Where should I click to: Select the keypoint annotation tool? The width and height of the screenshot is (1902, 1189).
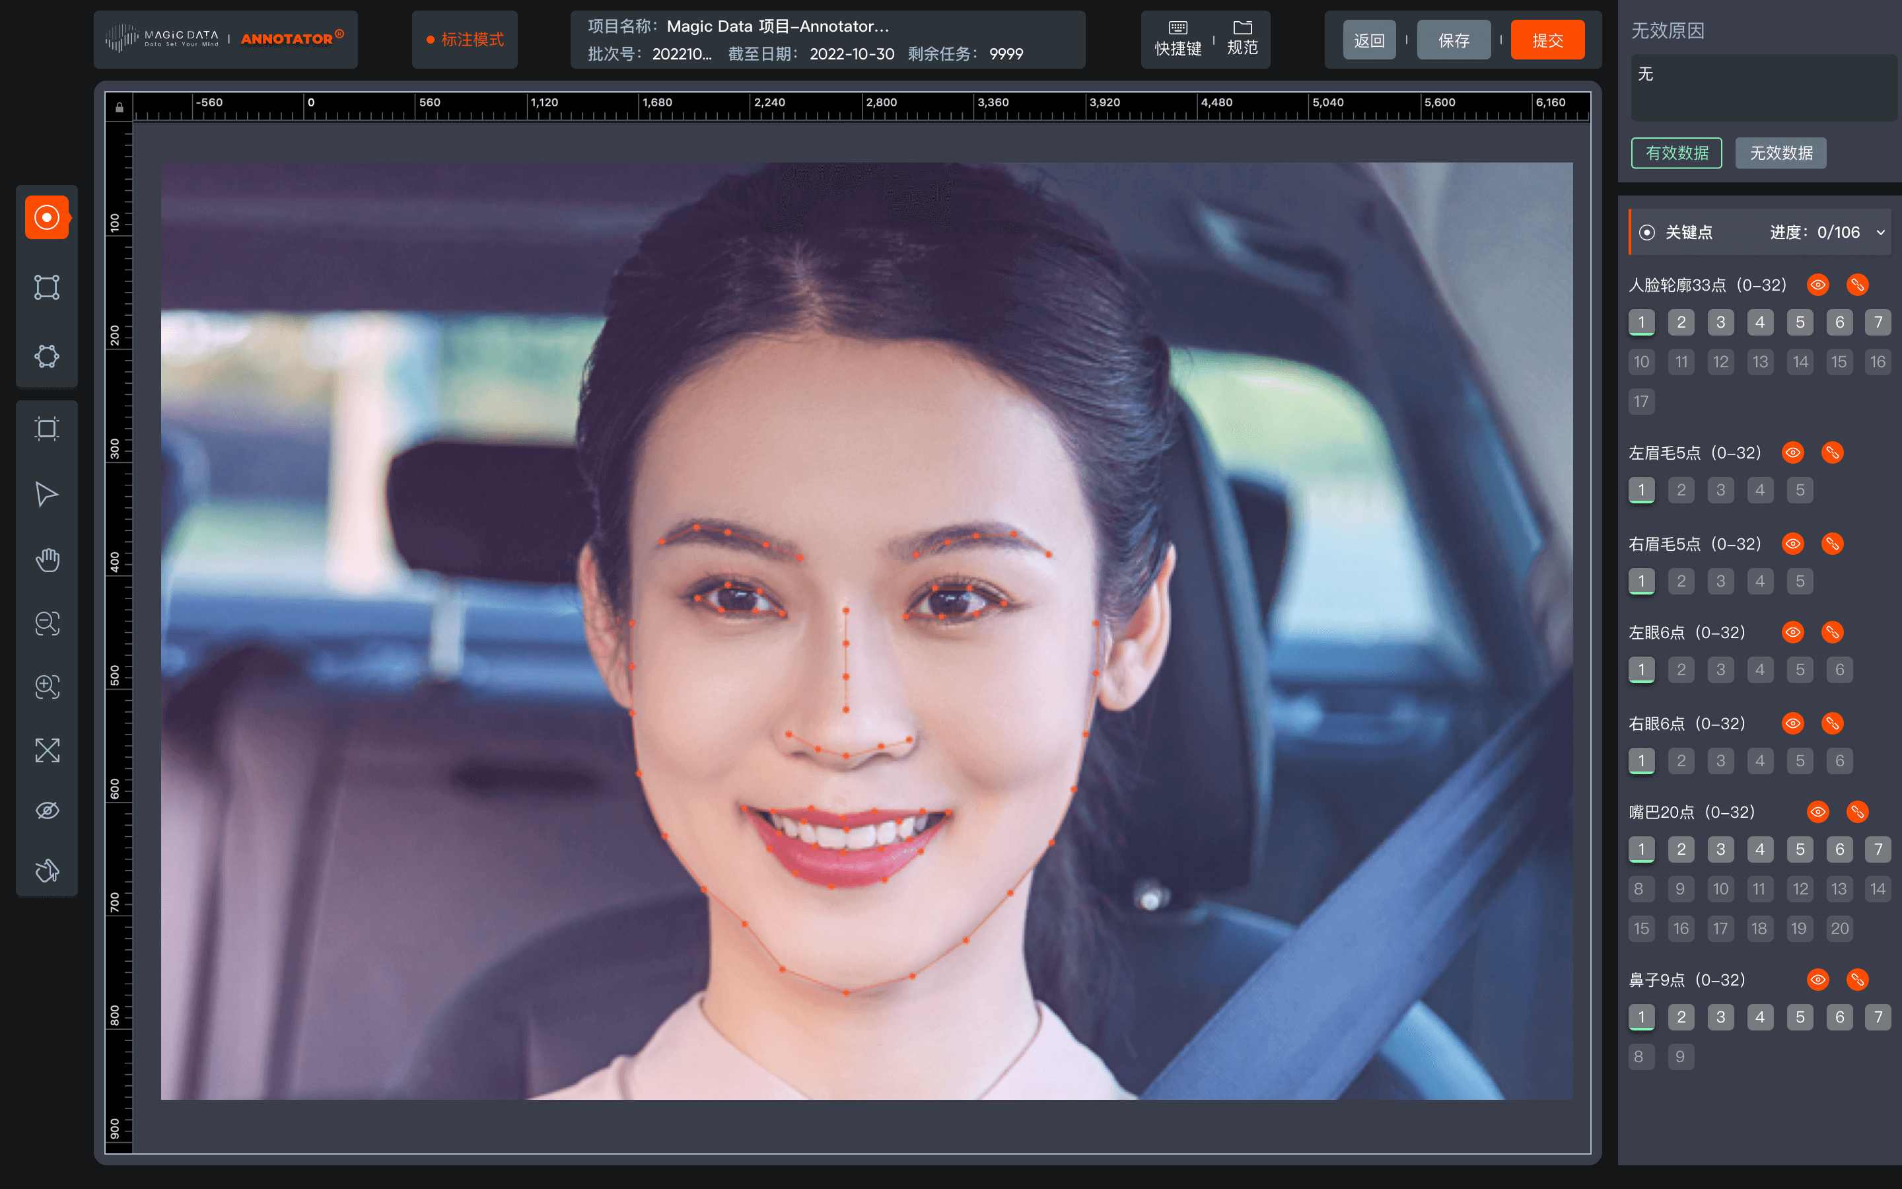point(47,217)
